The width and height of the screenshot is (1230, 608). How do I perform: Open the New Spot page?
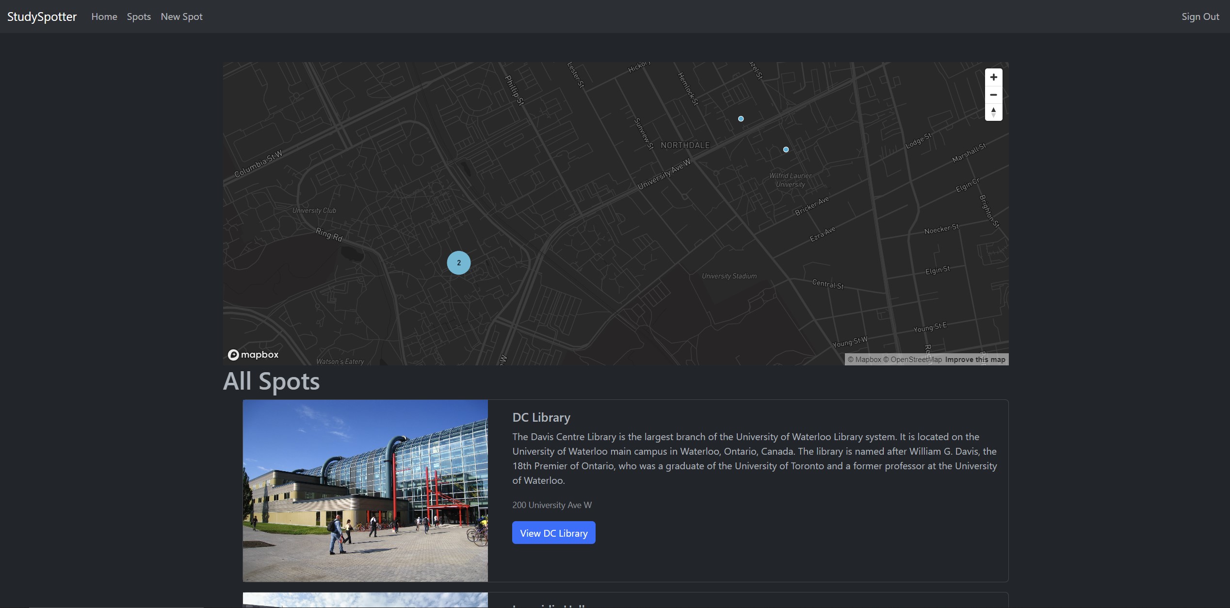[181, 16]
